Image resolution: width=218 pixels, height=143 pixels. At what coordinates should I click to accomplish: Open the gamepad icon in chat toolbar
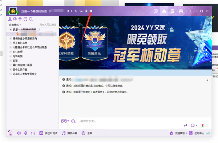[x=64, y=121]
